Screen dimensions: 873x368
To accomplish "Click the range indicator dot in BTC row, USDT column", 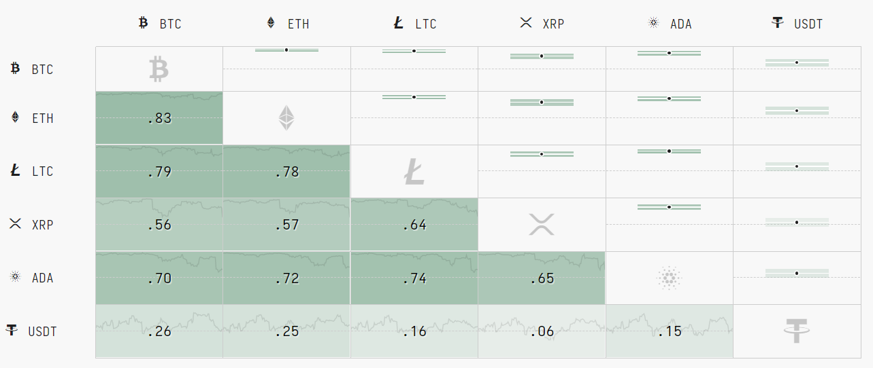I will coord(797,62).
